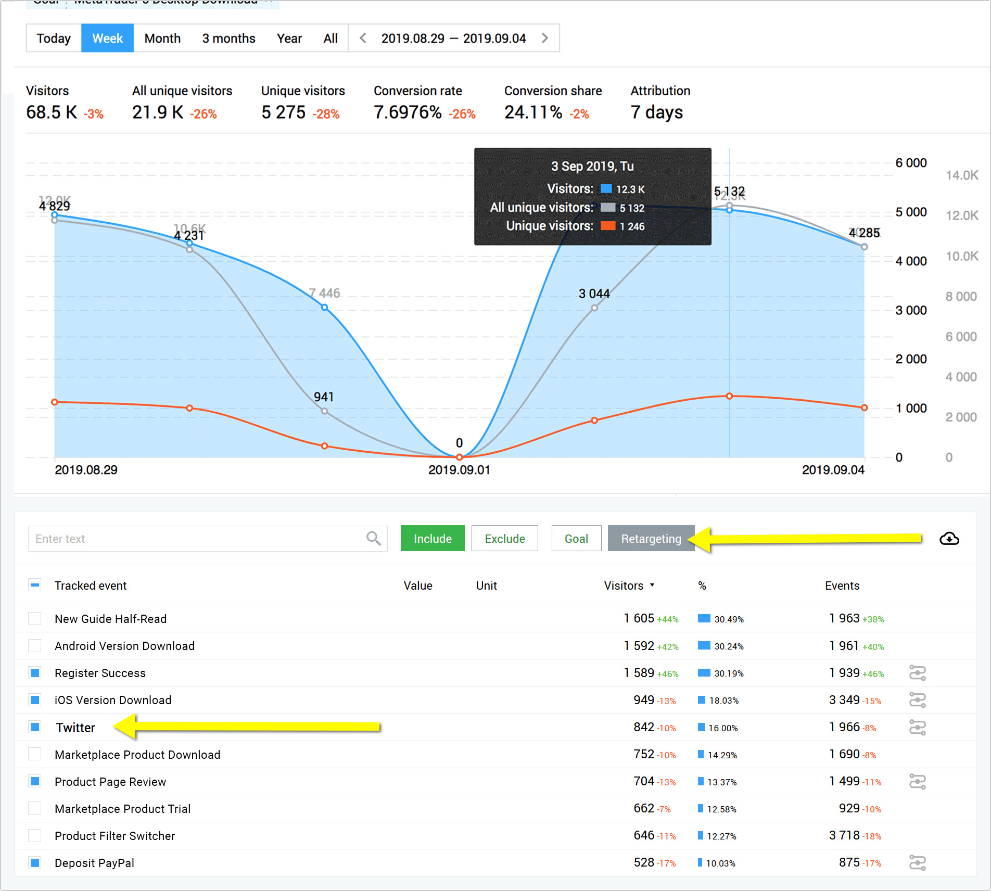Sort by Visitors column dropdown arrow
The height and width of the screenshot is (891, 991).
pyautogui.click(x=652, y=585)
